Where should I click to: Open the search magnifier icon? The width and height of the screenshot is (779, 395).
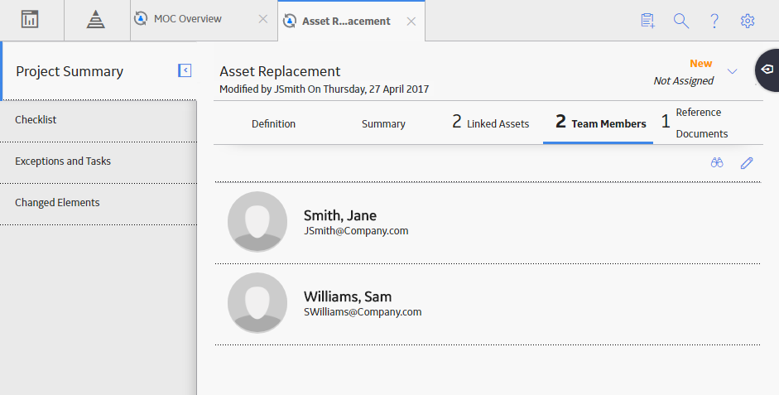click(680, 21)
